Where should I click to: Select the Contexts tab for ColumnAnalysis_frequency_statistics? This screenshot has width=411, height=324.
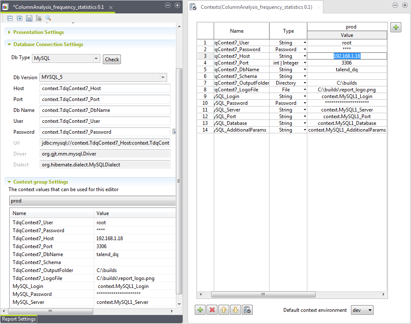point(256,7)
